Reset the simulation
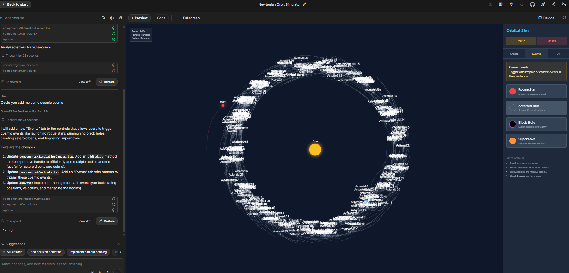 coord(552,41)
